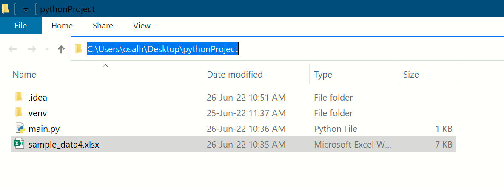
Task: Go up one folder level
Action: (61, 50)
